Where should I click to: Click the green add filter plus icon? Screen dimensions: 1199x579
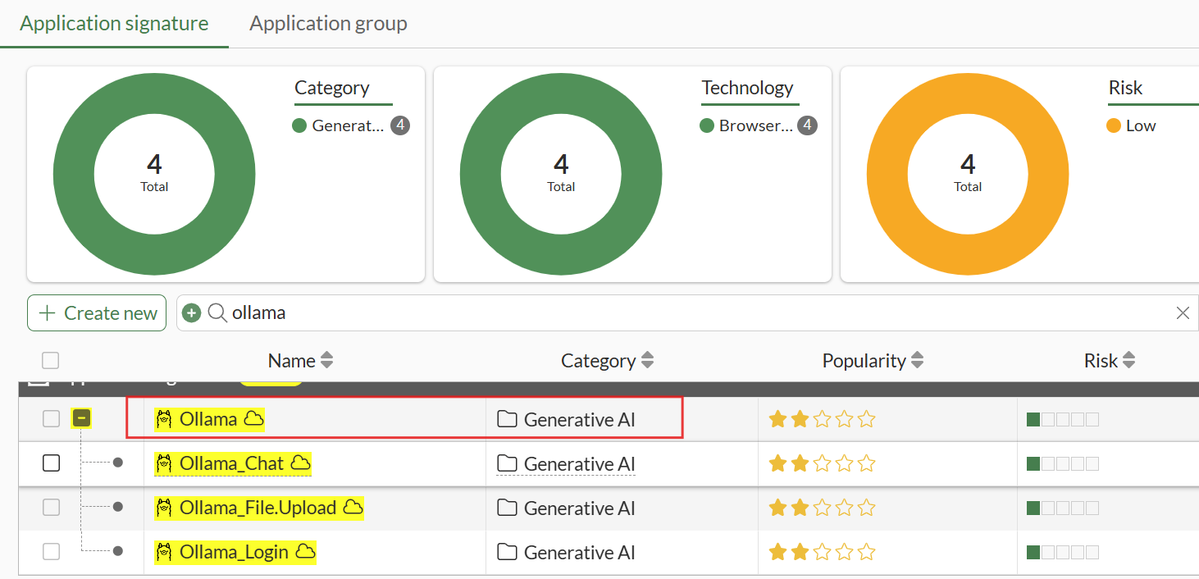tap(191, 313)
